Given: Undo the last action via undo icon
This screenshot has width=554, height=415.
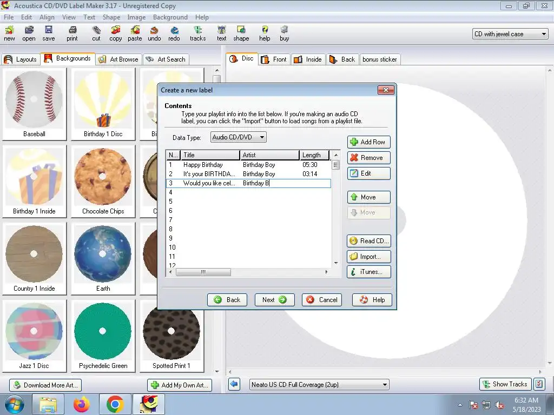Looking at the screenshot, I should pos(154,34).
